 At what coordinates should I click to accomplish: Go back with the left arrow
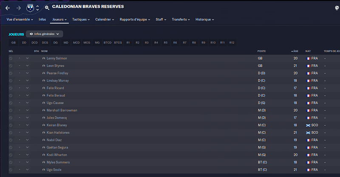click(8, 8)
